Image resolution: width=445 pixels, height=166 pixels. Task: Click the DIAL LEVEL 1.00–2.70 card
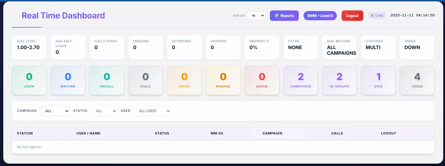click(x=29, y=47)
